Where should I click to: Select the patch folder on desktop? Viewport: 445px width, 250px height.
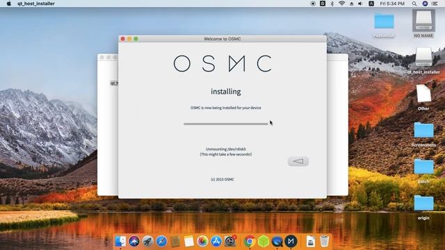(x=423, y=171)
